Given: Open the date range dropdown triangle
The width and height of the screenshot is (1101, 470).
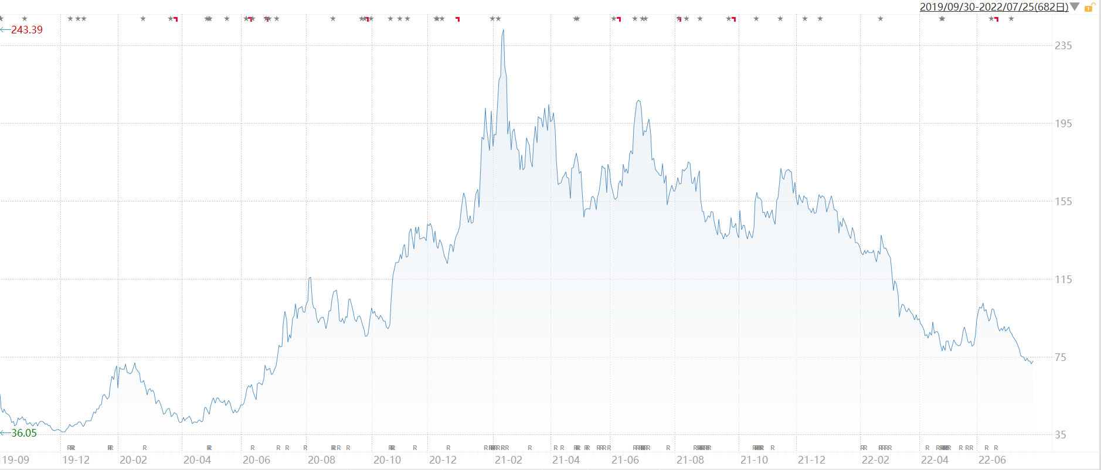Looking at the screenshot, I should pyautogui.click(x=1075, y=7).
